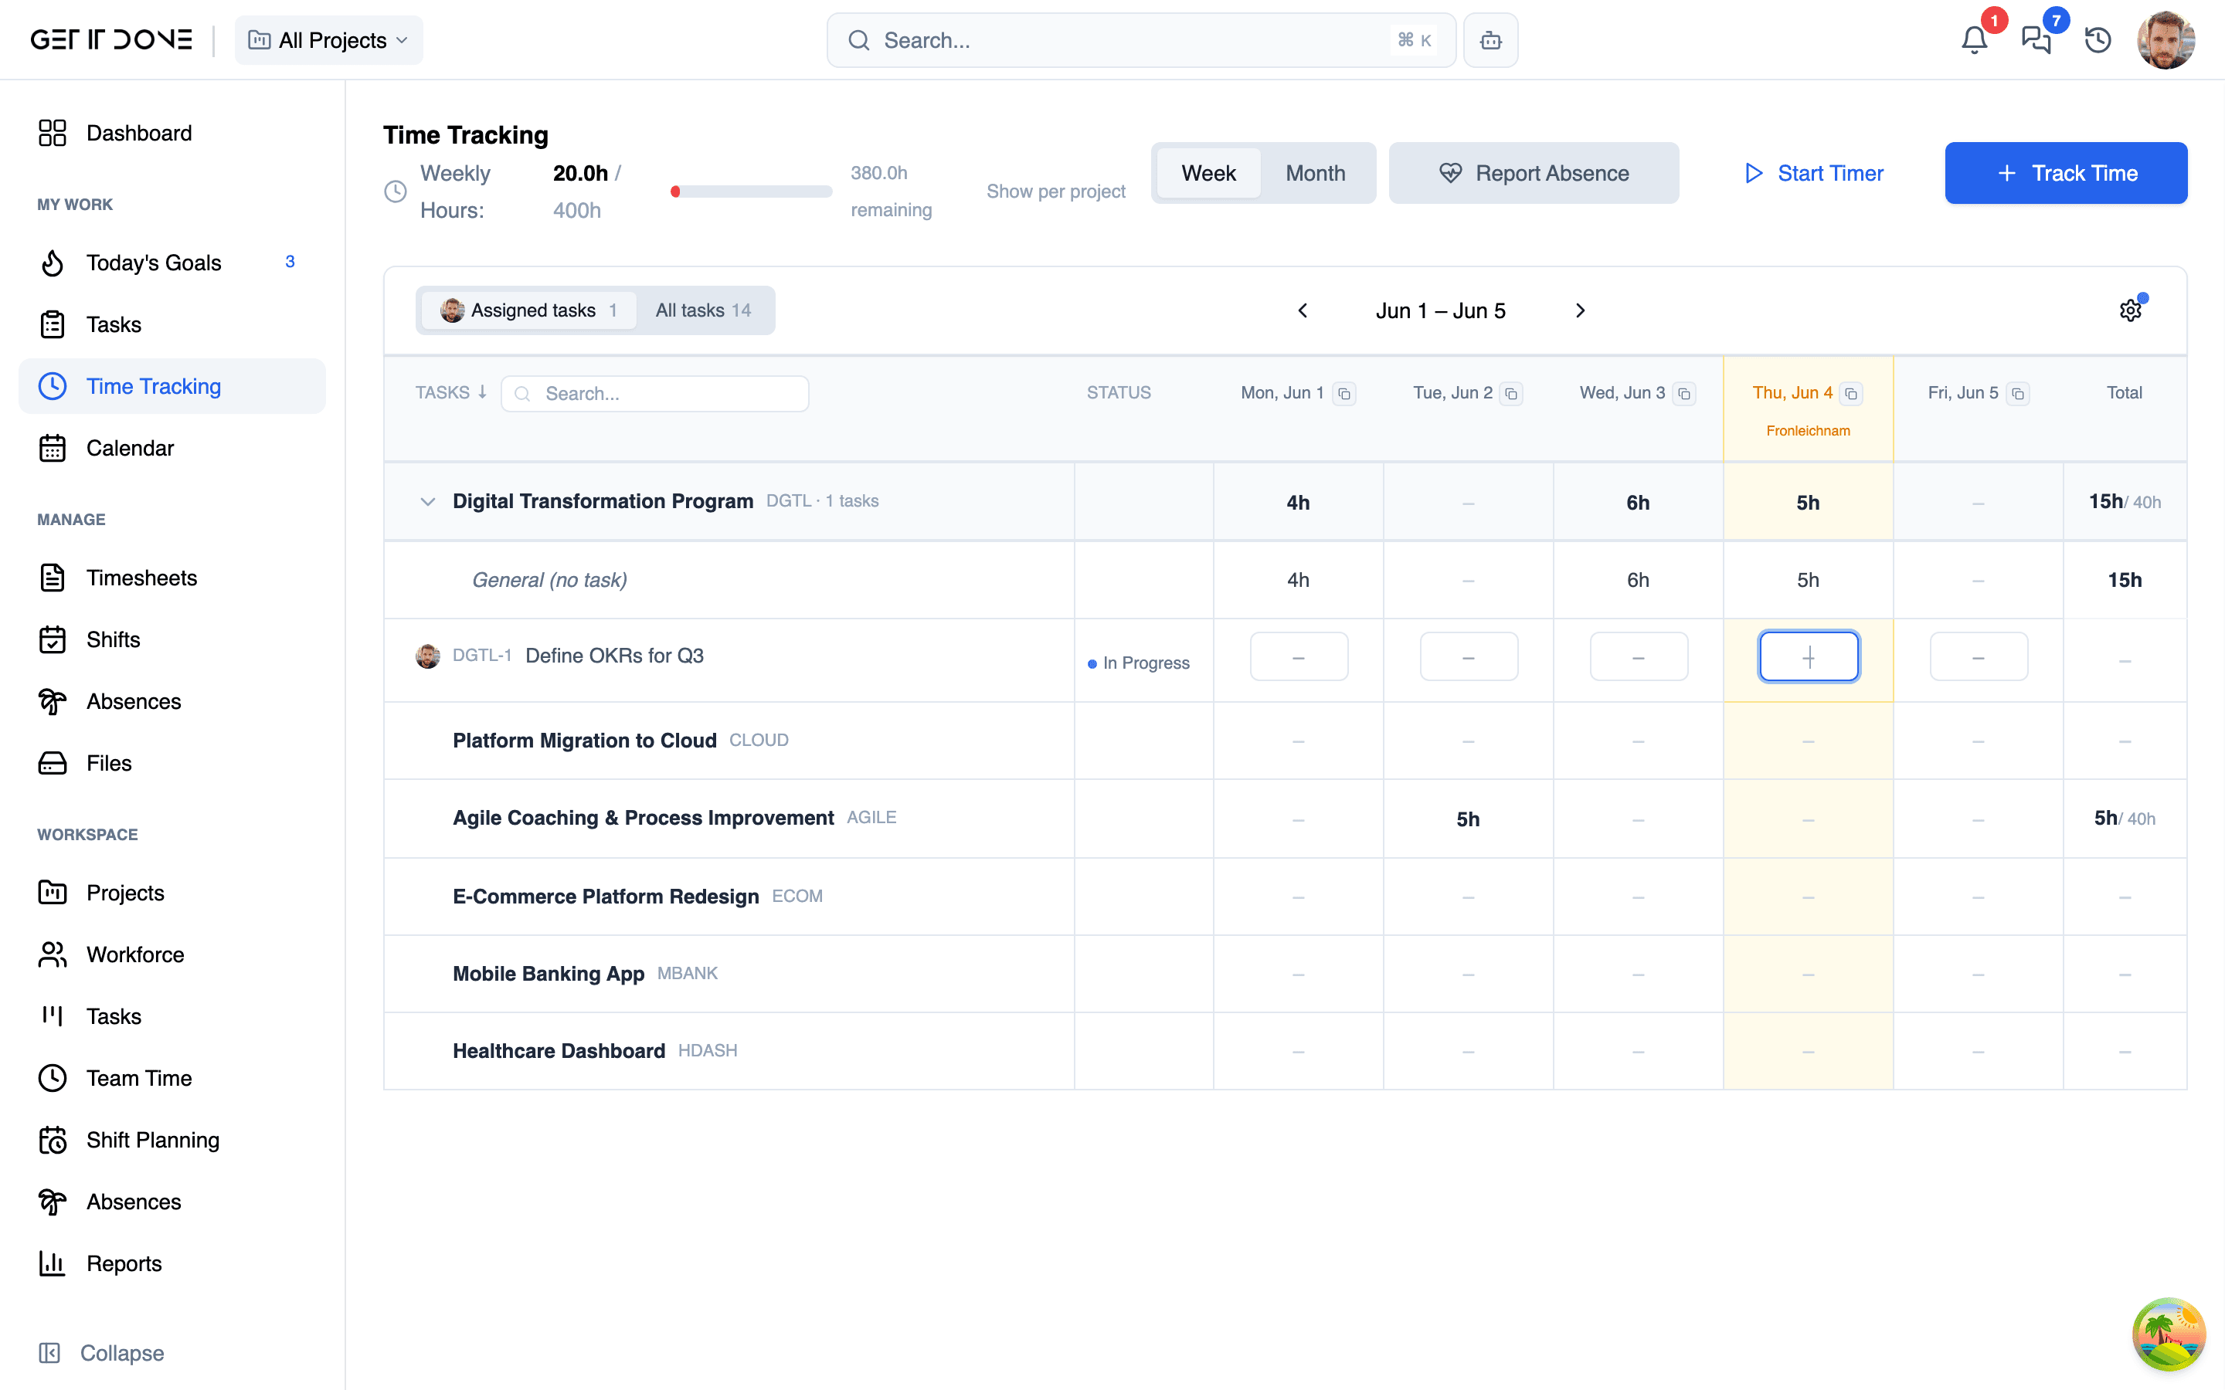Open the beach island widget icon

pos(2168,1333)
